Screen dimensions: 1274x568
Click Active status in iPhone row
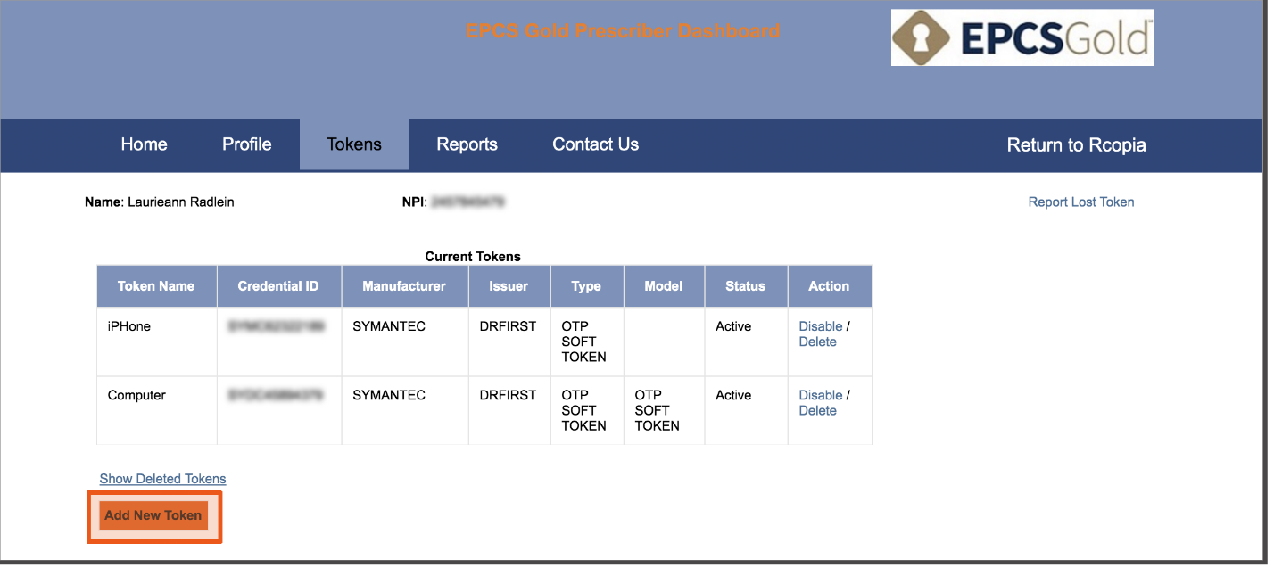pyautogui.click(x=733, y=326)
